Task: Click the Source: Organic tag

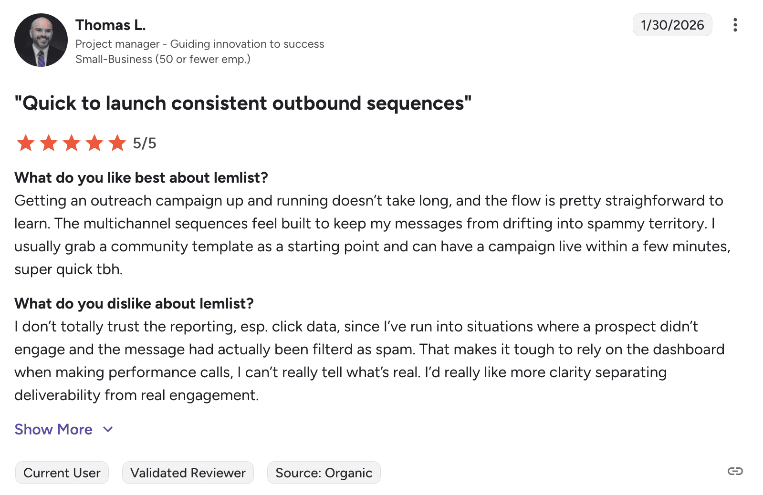Action: point(324,473)
